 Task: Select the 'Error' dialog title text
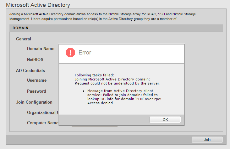(x=85, y=53)
